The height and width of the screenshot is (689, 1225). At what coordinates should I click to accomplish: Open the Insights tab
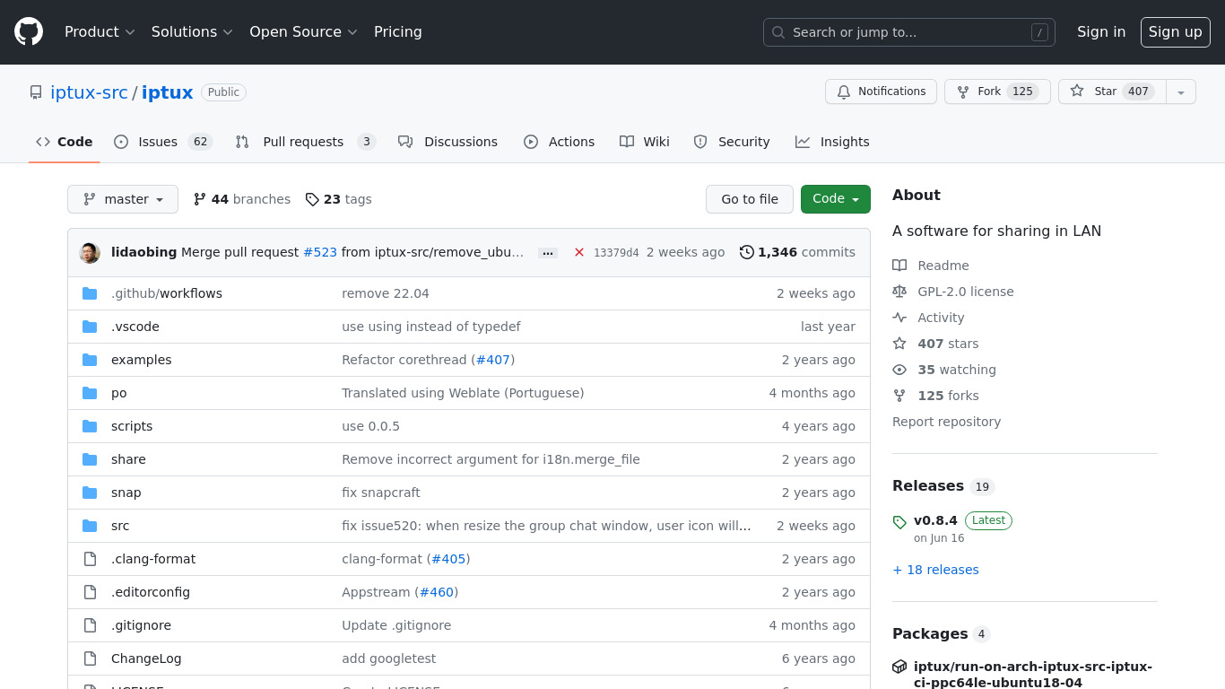click(832, 142)
